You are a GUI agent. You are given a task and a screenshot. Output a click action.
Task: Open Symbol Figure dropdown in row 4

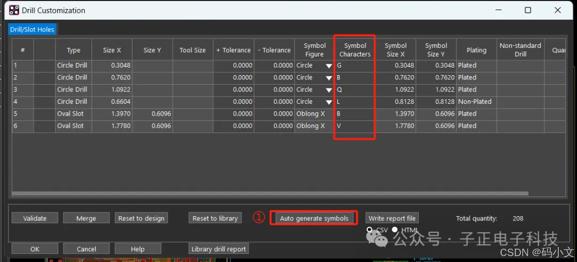tap(329, 102)
